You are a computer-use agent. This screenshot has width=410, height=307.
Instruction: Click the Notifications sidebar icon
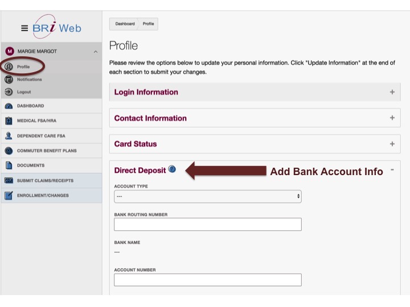click(9, 80)
